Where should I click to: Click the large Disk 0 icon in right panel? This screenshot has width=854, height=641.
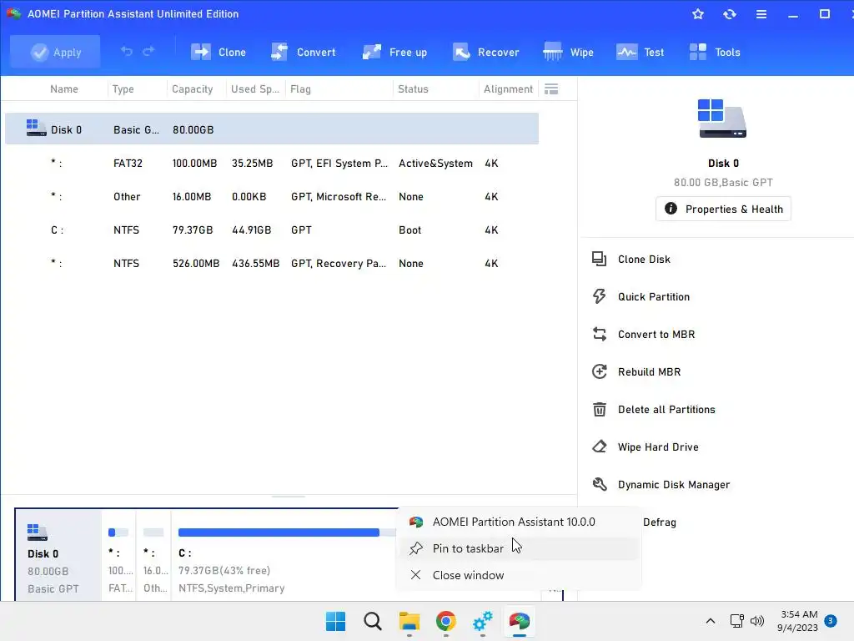[x=722, y=119]
